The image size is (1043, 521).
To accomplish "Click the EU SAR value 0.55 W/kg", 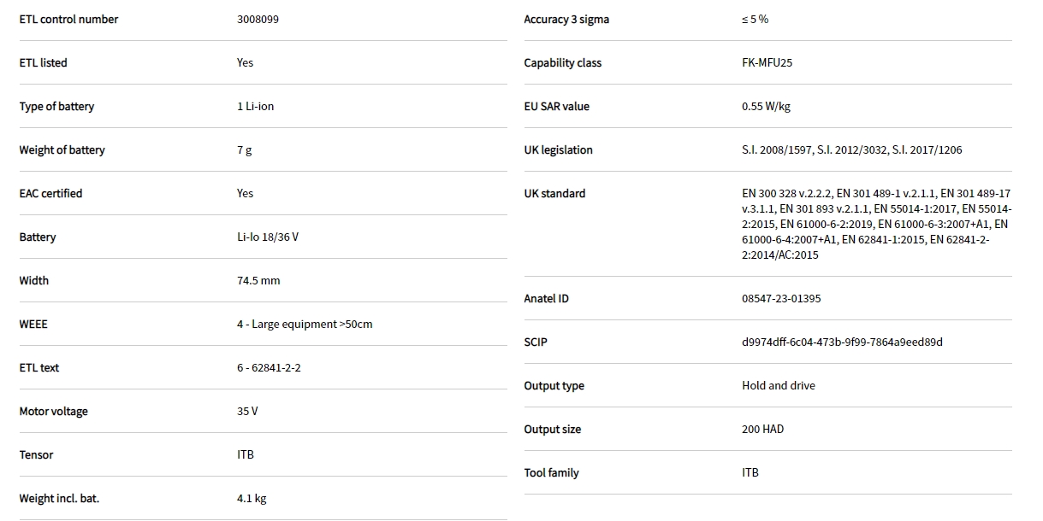I will (766, 106).
